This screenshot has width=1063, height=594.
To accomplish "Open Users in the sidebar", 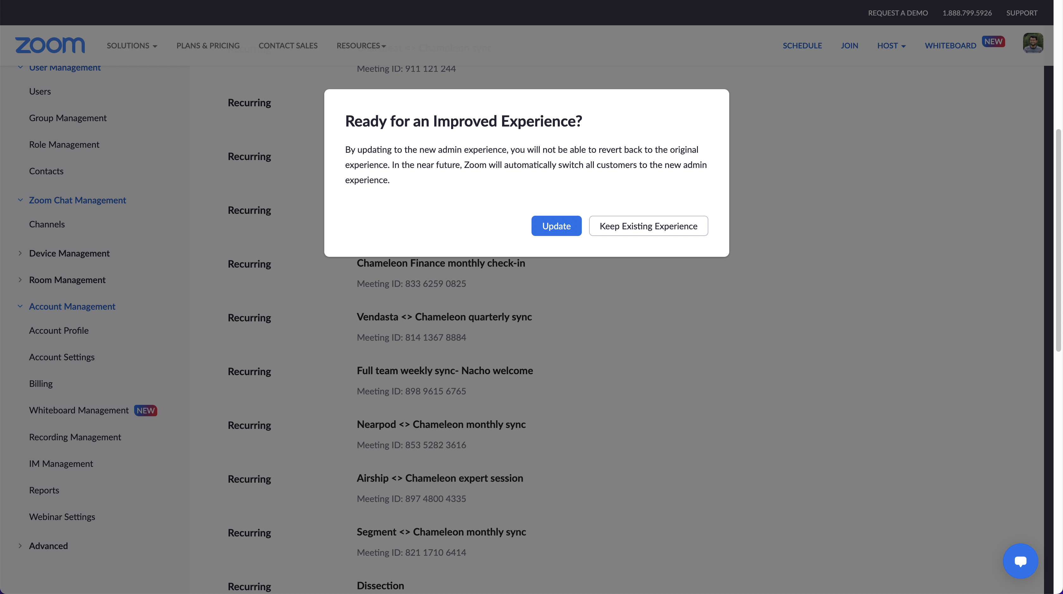I will click(x=40, y=92).
